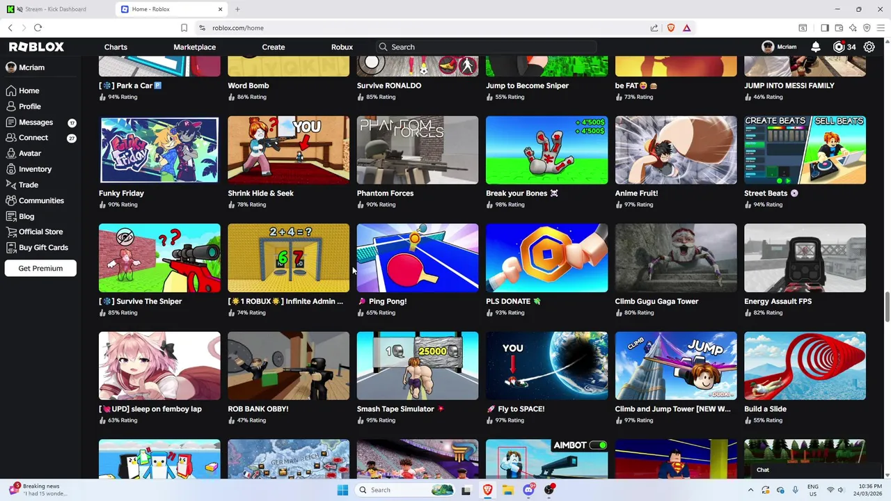
Task: Open the PLS DONATE game thumbnail
Action: pyautogui.click(x=546, y=257)
